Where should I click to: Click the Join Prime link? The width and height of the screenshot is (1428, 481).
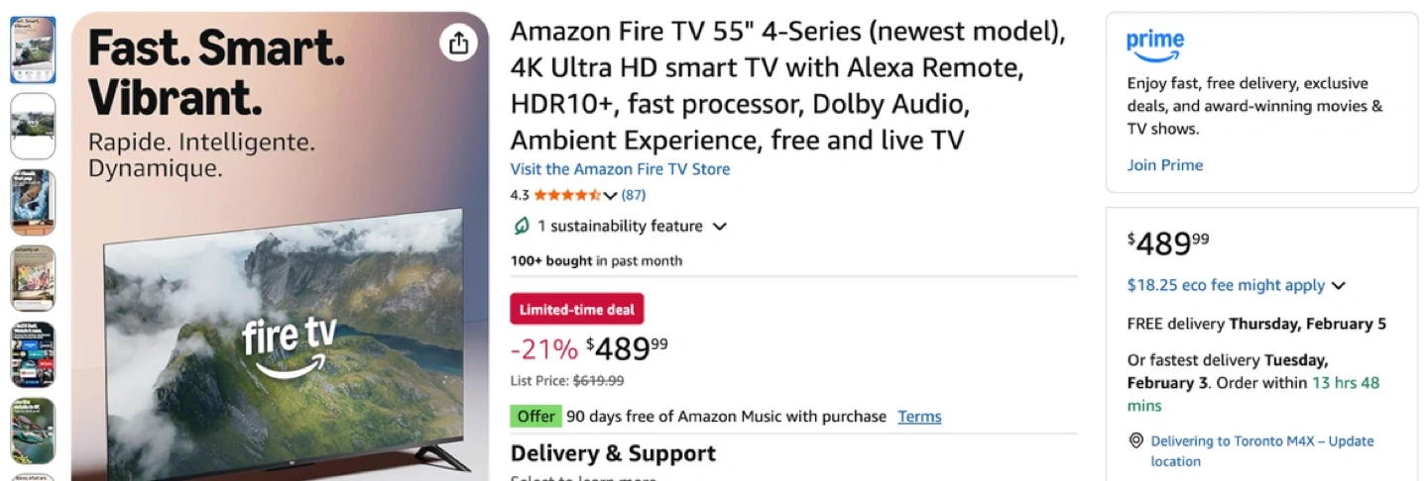pos(1164,165)
